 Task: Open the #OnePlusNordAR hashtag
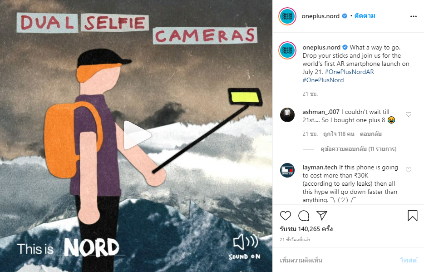[349, 72]
